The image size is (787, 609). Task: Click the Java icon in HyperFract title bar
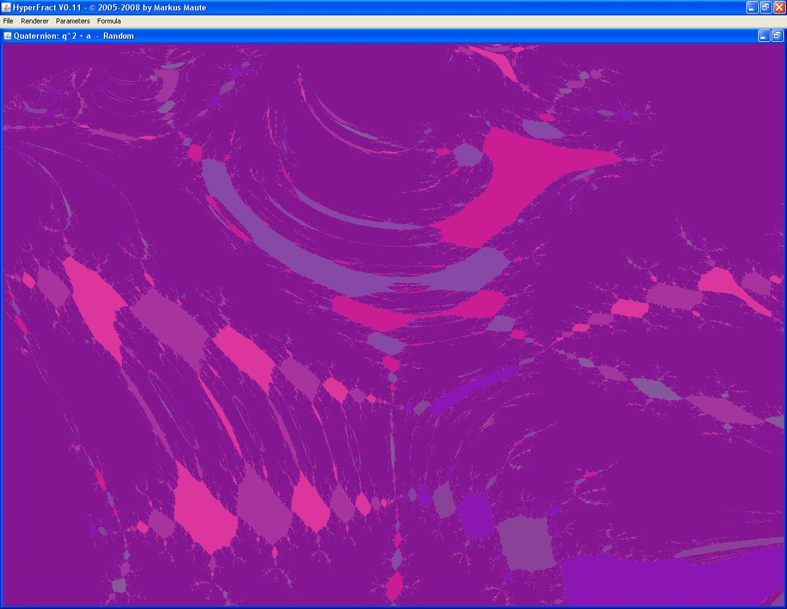[6, 7]
